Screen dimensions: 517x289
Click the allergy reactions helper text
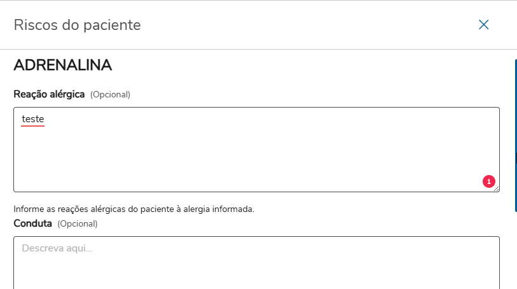[134, 209]
